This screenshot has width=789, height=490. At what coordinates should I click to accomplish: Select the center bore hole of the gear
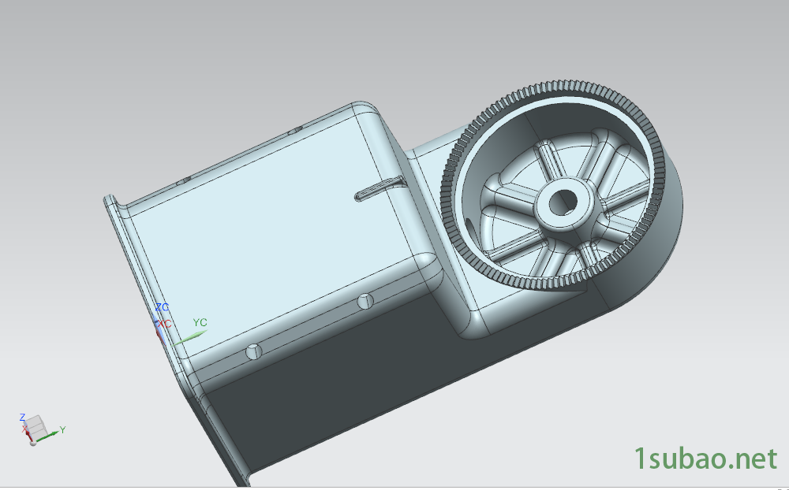pos(563,202)
